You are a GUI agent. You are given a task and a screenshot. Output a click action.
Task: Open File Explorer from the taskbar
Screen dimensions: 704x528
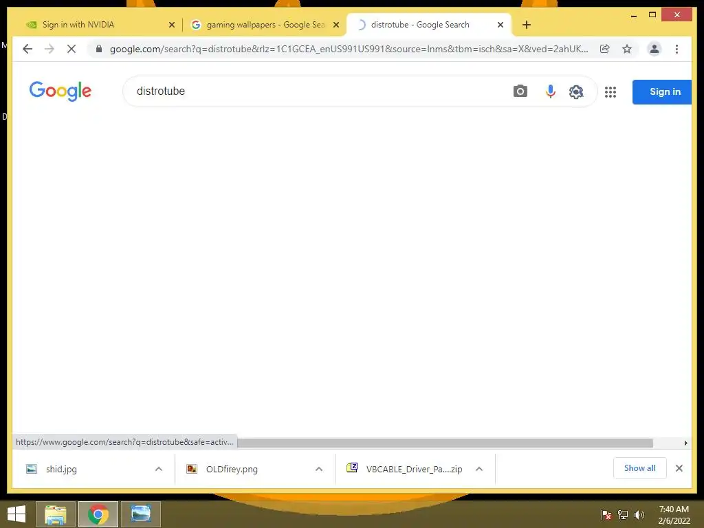[56, 514]
